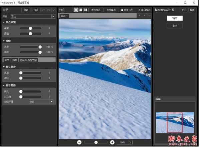Screen dimensions: 200x147
Task: Zoom out with the minus icon
Action: (80, 142)
